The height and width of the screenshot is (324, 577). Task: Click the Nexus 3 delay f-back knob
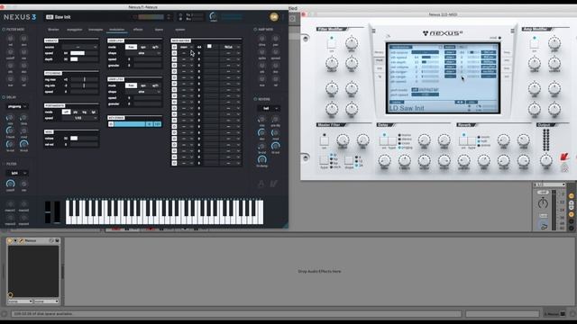click(10, 130)
